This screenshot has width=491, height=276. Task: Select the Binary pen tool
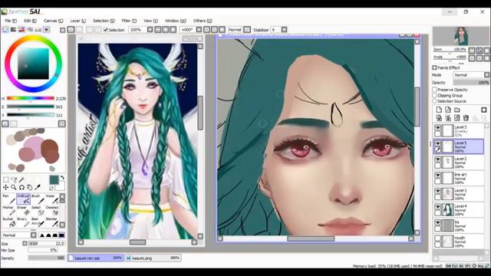[24, 222]
